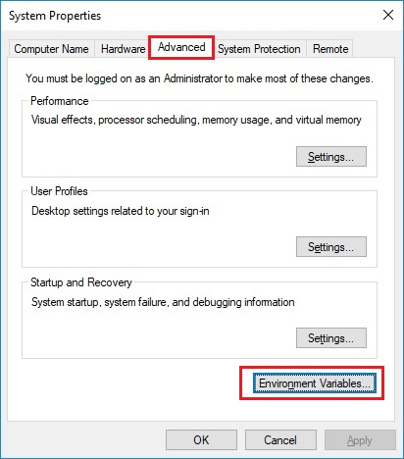The width and height of the screenshot is (404, 459).
Task: Click the Environment Variables button
Action: tap(315, 382)
